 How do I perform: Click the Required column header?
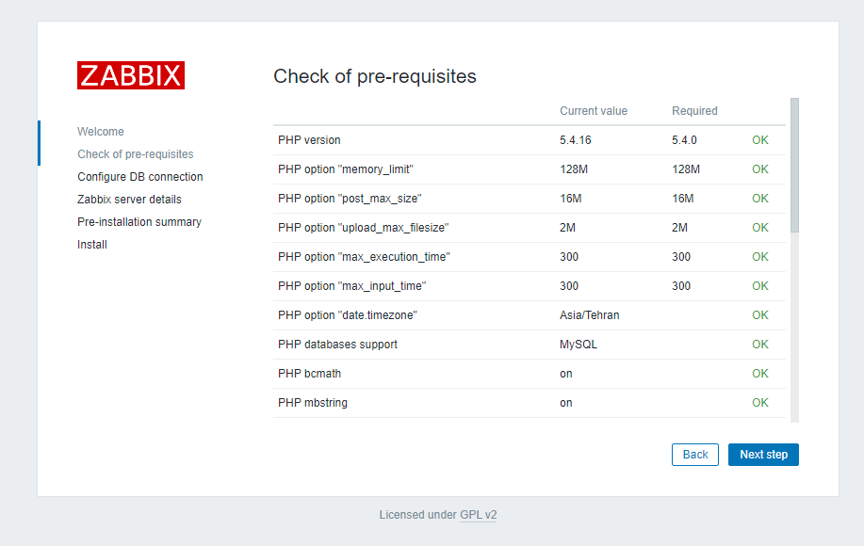point(694,111)
